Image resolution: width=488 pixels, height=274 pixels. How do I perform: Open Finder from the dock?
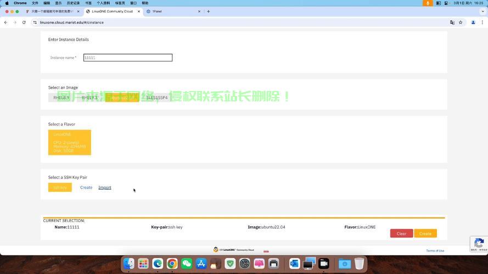pos(128,264)
